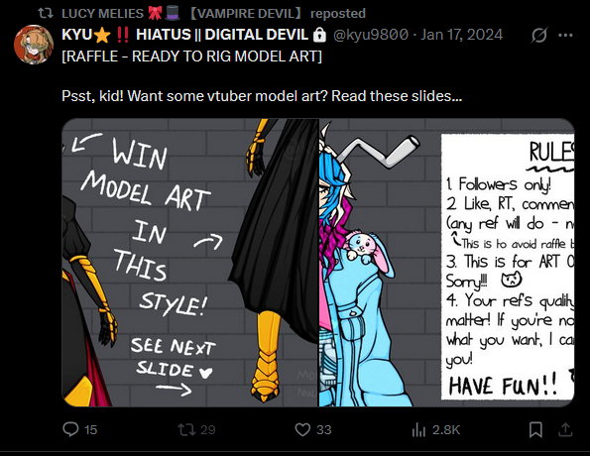
Task: Open the raffle tweet body text
Action: [262, 76]
